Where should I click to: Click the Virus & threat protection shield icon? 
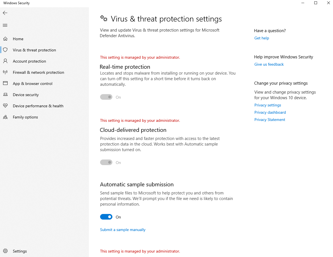[x=5, y=50]
